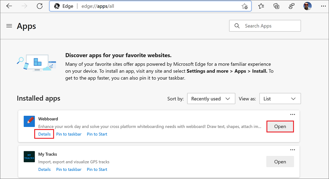329x179 pixels.
Task: View Details for My Tracks
Action: click(45, 169)
